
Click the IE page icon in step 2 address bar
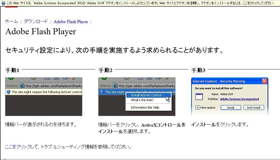point(115,86)
